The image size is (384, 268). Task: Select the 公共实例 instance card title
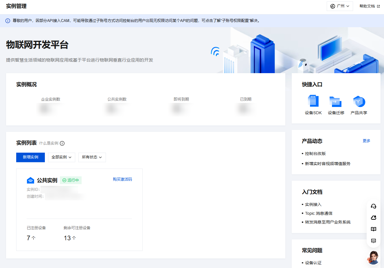(47, 180)
